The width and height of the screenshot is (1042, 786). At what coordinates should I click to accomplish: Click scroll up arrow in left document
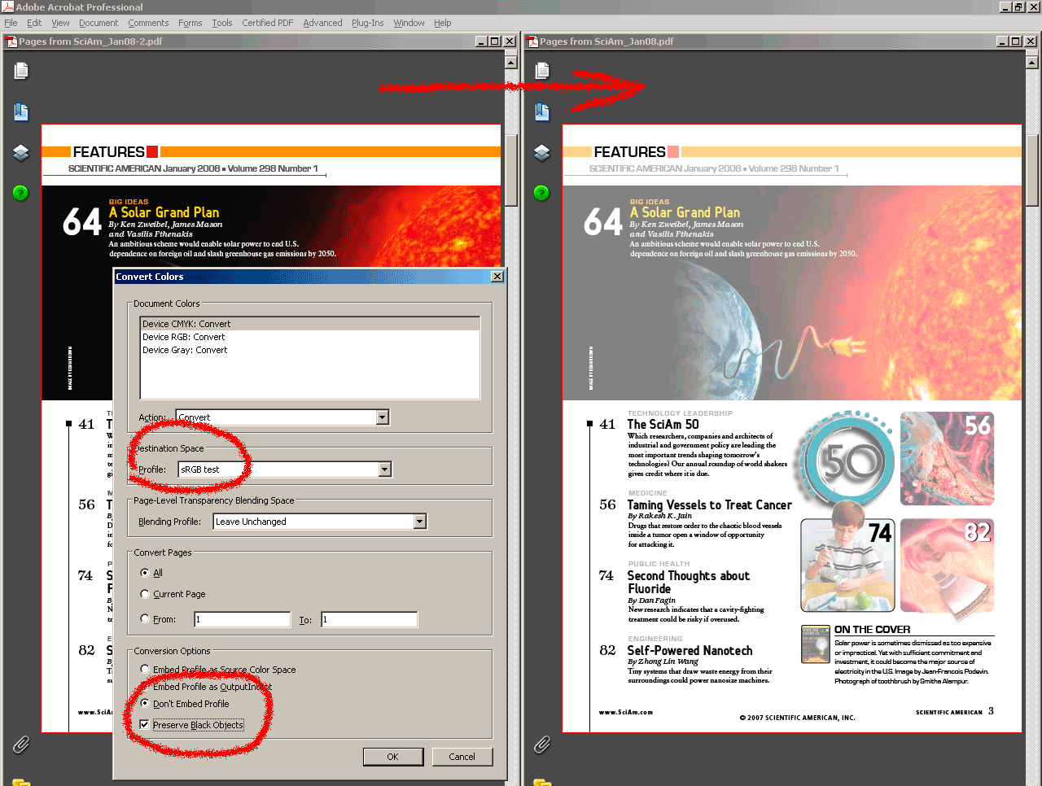pos(511,61)
